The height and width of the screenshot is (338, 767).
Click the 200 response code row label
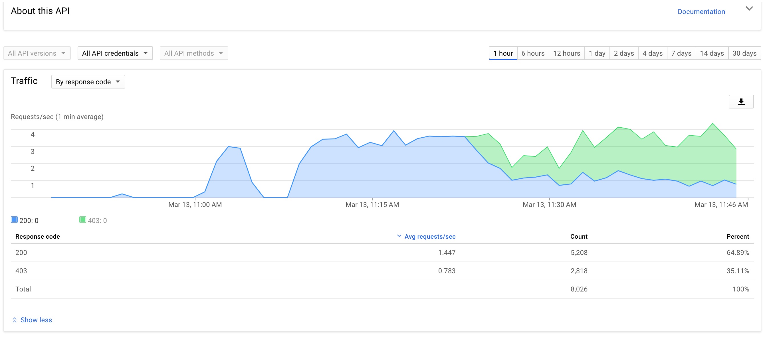pyautogui.click(x=21, y=253)
